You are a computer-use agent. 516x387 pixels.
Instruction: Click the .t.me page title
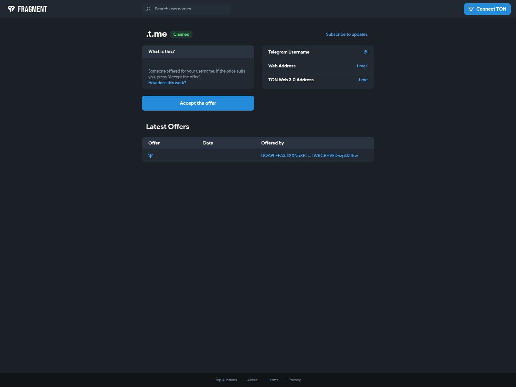point(156,34)
